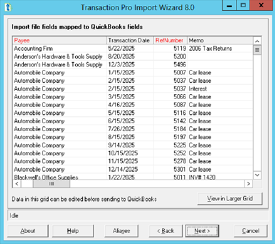The height and width of the screenshot is (244, 275).
Task: Select the date cell 11/15/2025
Action: pyautogui.click(x=130, y=161)
